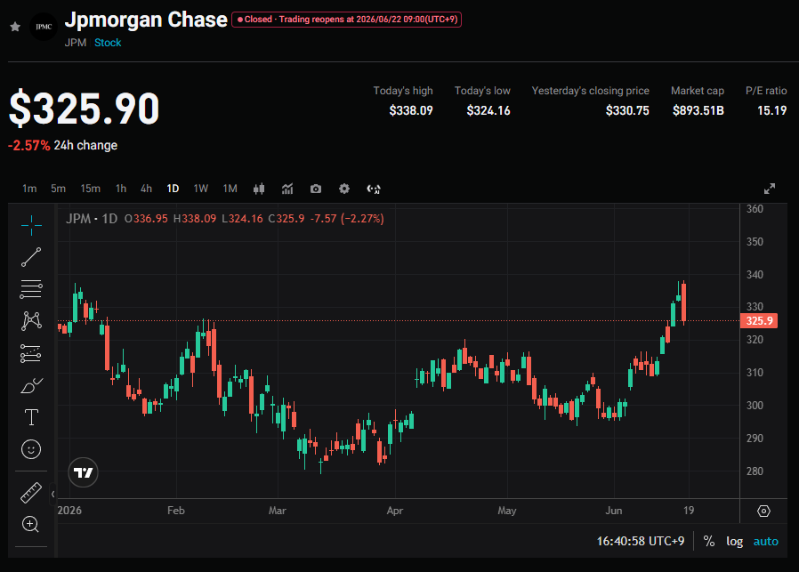
Task: Click the $325.90 main price
Action: 85,108
